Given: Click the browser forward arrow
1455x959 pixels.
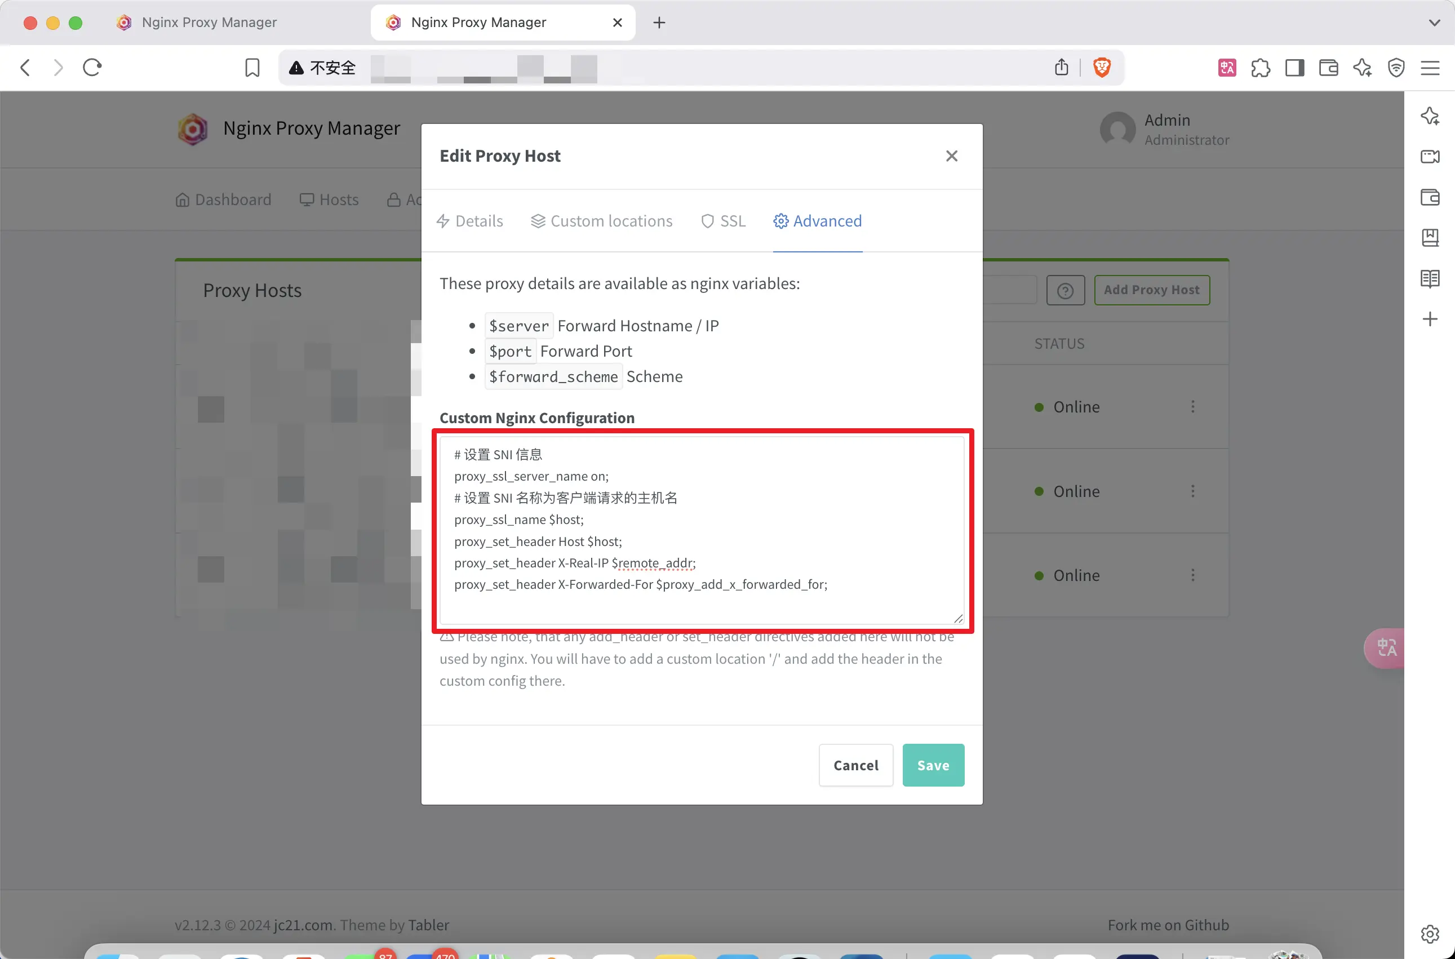Looking at the screenshot, I should 58,67.
